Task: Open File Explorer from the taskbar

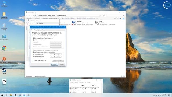Action: pyautogui.click(x=11, y=95)
